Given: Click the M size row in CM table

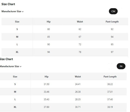Looking at the screenshot, I should [x=65, y=37].
